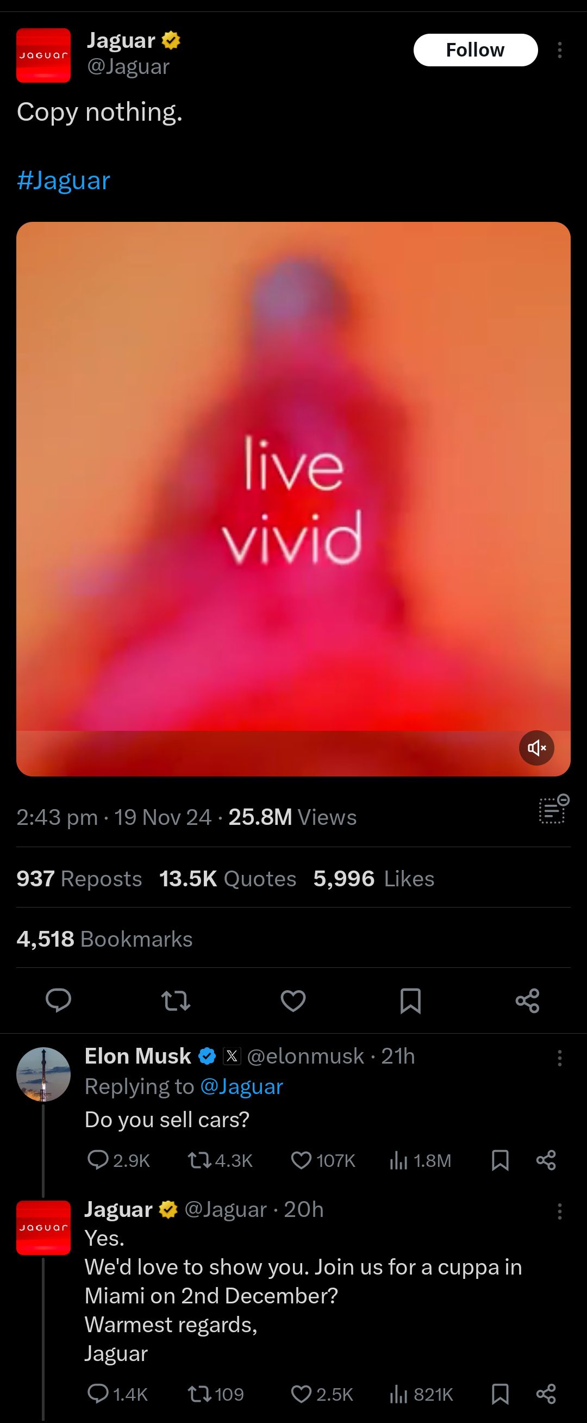Unmute the video with the speaker icon
Screen dimensions: 587x1423
536,748
